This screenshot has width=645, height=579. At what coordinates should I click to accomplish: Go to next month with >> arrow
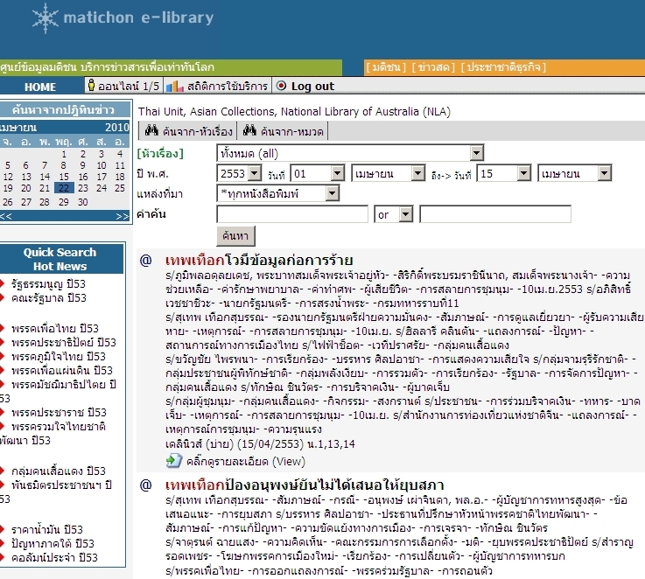123,215
